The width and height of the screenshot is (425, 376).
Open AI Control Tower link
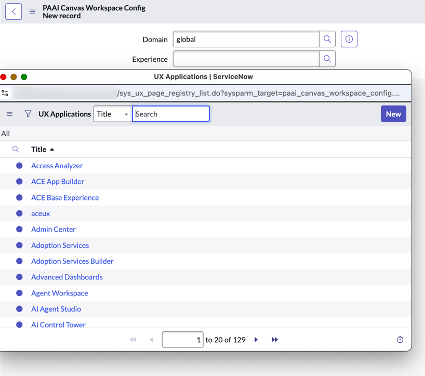(x=58, y=324)
